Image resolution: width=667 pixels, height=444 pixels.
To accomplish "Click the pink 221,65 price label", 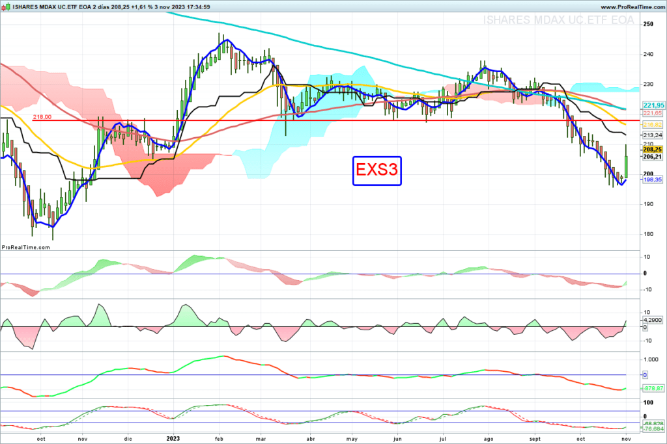I will 653,113.
